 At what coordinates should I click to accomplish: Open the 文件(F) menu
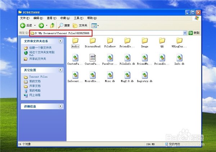coord(24,18)
